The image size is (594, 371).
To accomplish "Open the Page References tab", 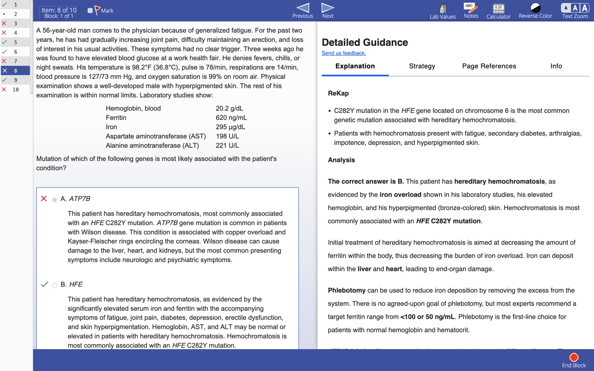I will point(489,66).
